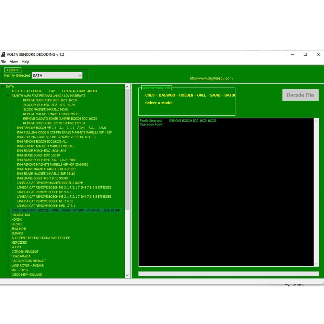Click the log panel scrollbar up arrow

click(316, 121)
